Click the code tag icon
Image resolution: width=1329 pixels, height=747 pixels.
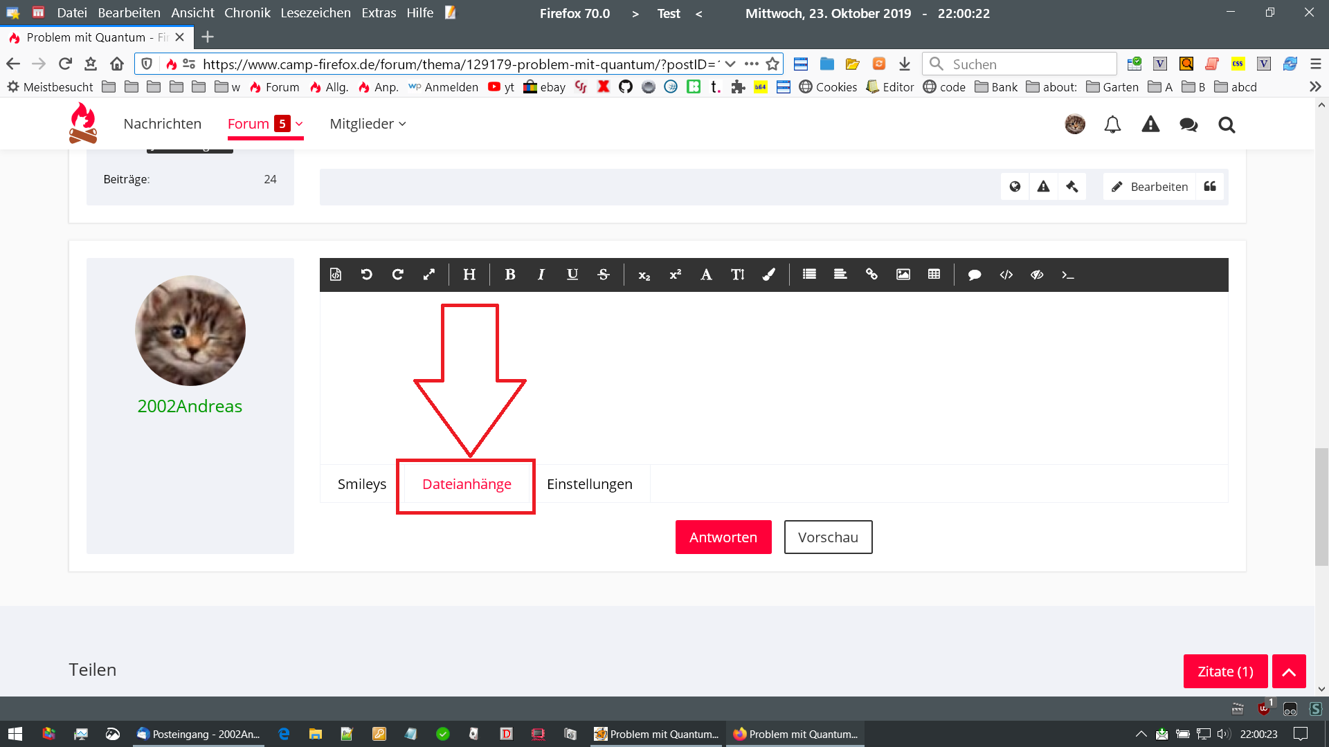1006,275
